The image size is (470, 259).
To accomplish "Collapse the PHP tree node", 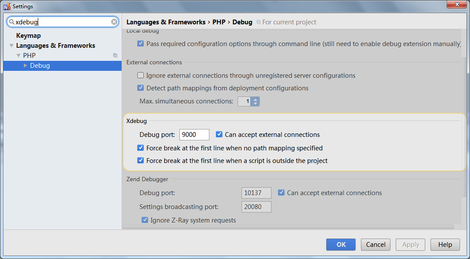I will click(x=18, y=56).
